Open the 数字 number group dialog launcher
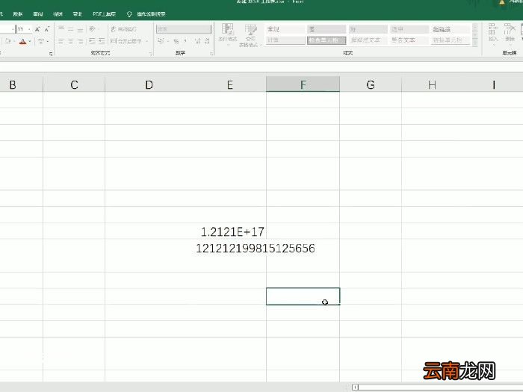The image size is (523, 392). pos(211,53)
